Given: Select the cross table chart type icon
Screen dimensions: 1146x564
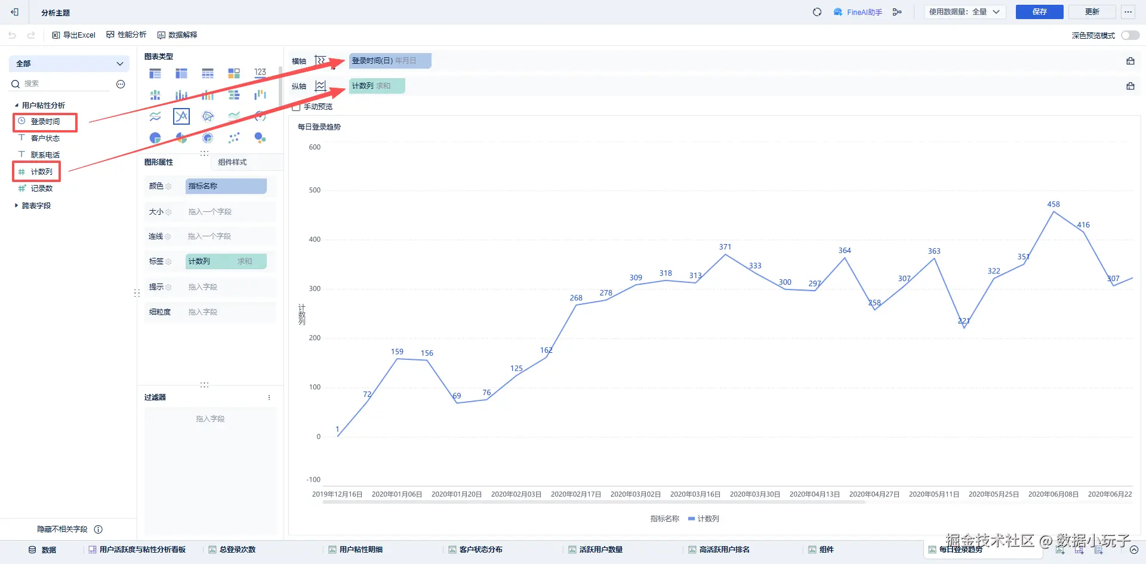Looking at the screenshot, I should [181, 74].
